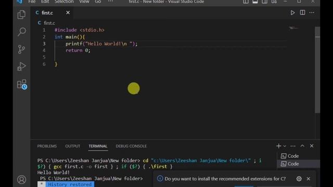Click the return 0; line

pyautogui.click(x=78, y=50)
